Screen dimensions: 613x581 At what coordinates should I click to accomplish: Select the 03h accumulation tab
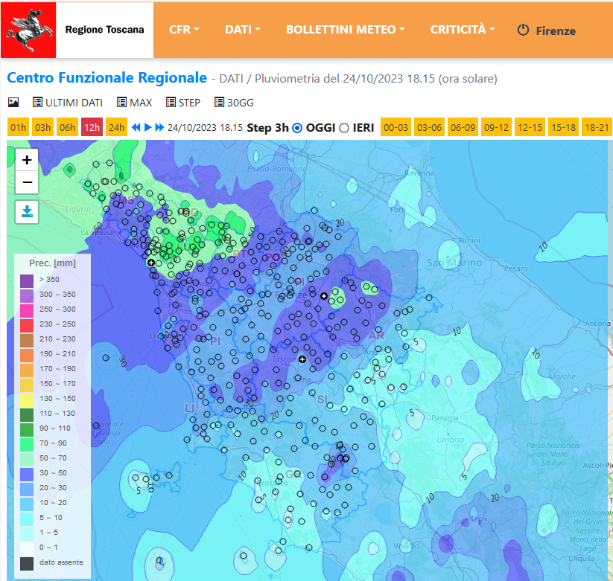42,127
